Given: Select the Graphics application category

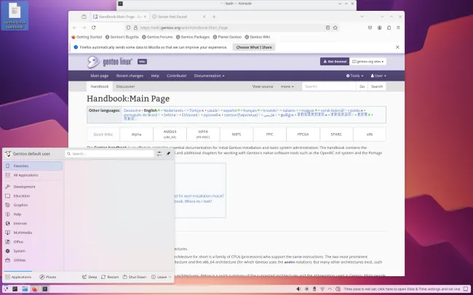Looking at the screenshot, I should pos(20,205).
